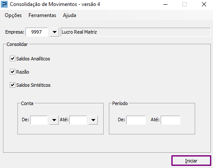Toggle the Saldos Analíticos checkbox
Viewport: 213px width, 168px height.
(12, 58)
